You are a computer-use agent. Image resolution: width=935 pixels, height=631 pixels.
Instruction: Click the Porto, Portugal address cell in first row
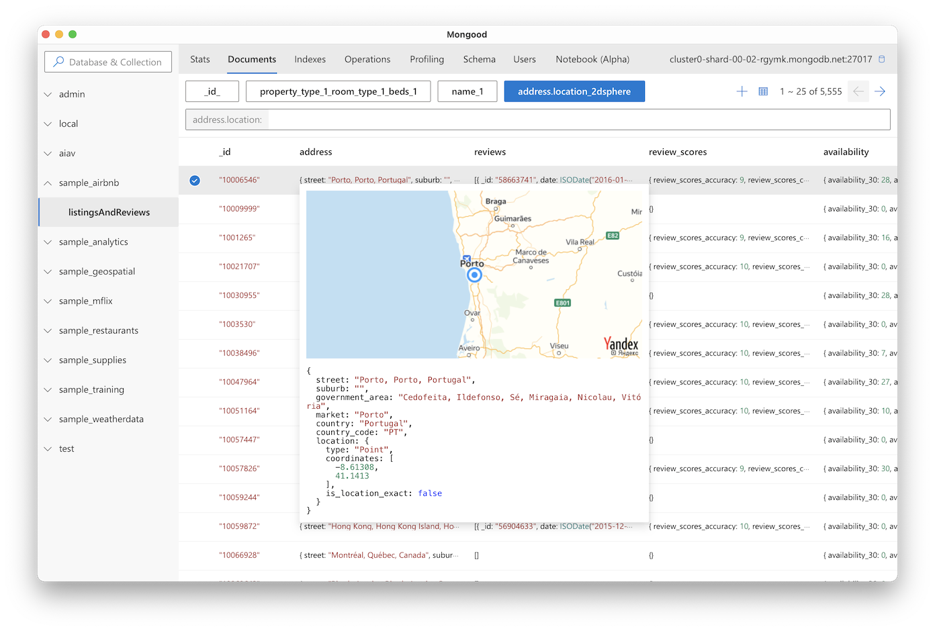[x=380, y=180]
